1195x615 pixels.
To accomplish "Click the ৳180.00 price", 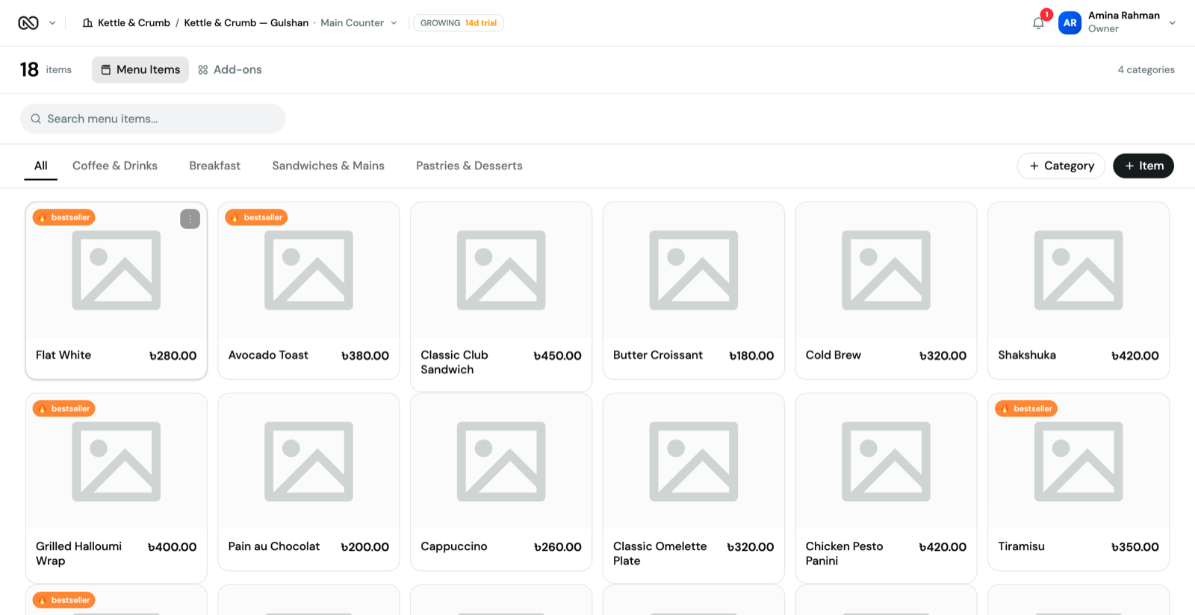I will pos(751,356).
